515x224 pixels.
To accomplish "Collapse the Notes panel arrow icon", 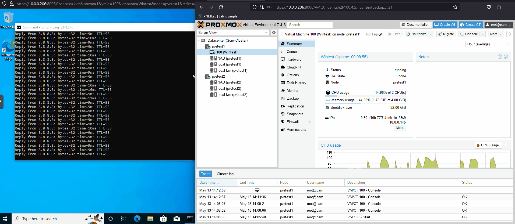I will point(500,57).
